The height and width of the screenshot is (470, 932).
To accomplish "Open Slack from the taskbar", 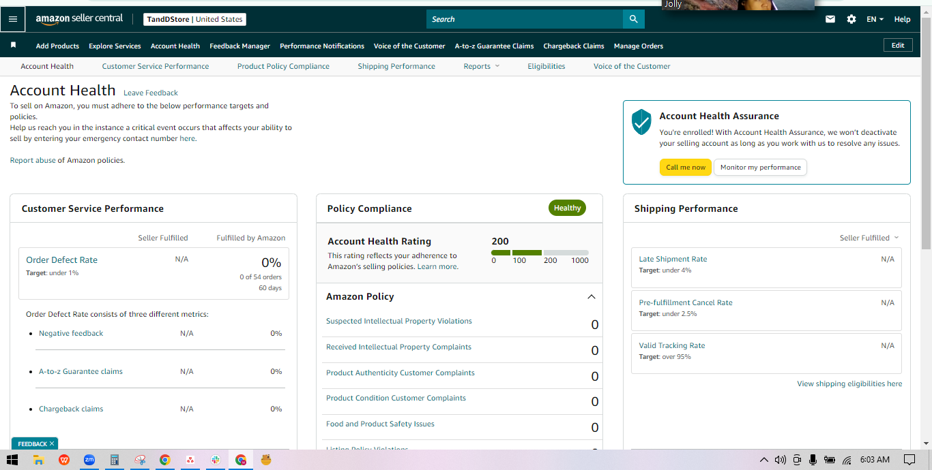I will click(x=216, y=460).
